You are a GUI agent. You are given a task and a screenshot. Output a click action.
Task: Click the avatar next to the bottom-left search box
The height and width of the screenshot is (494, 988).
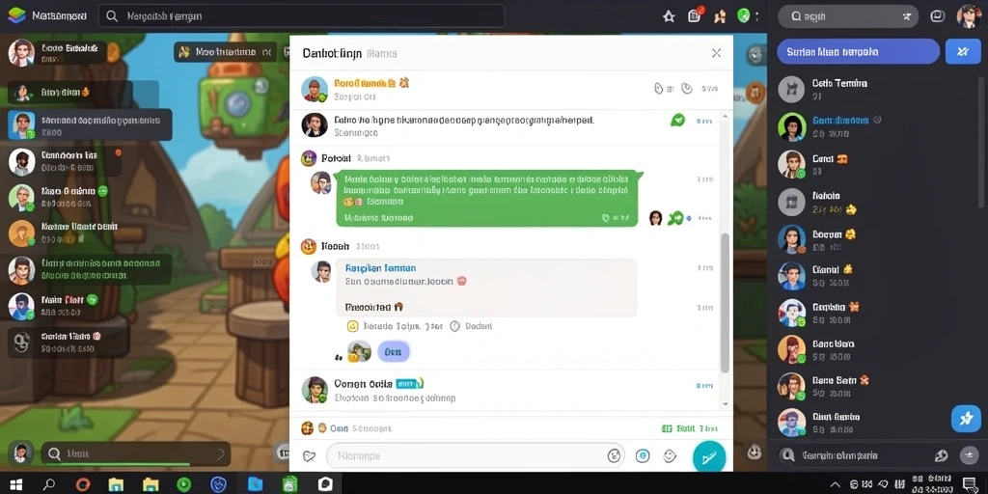pos(21,453)
